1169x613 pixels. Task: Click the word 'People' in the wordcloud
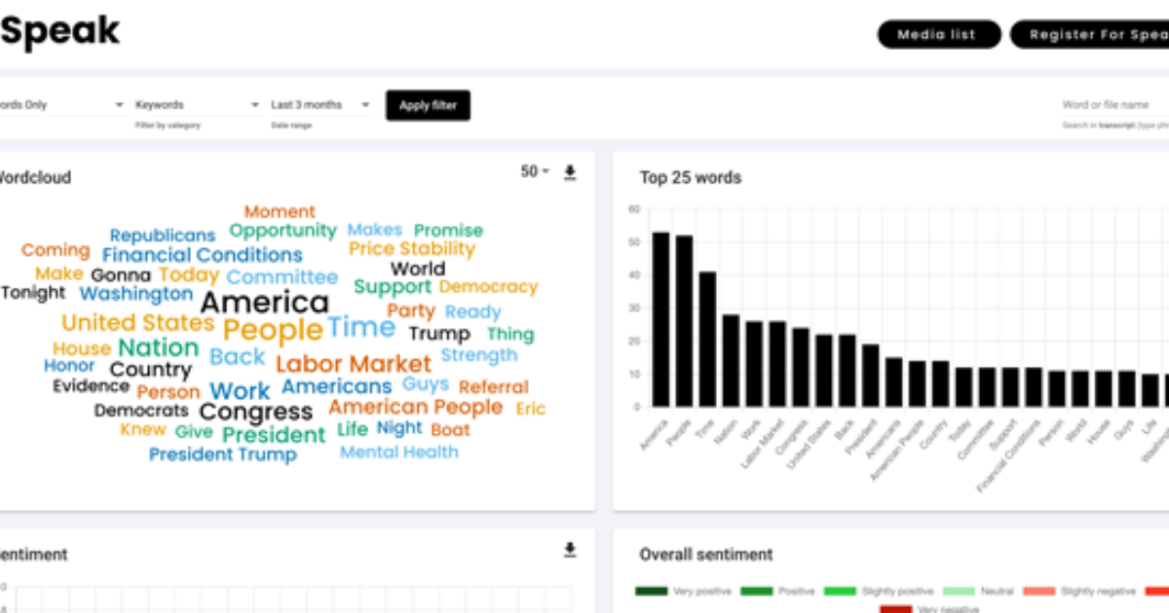click(273, 331)
